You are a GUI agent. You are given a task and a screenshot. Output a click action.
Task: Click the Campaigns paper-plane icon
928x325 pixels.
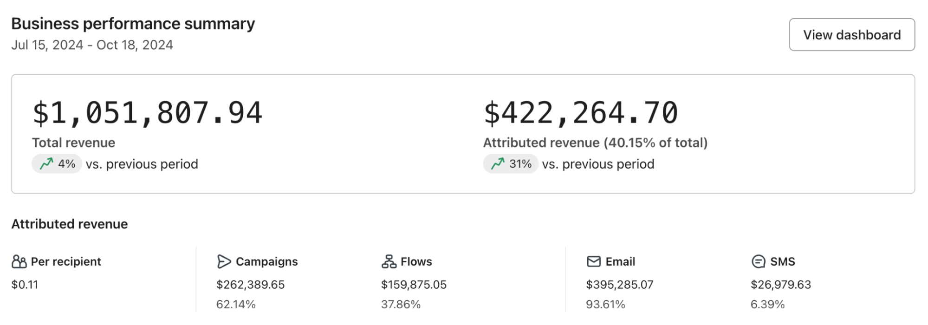pyautogui.click(x=224, y=262)
